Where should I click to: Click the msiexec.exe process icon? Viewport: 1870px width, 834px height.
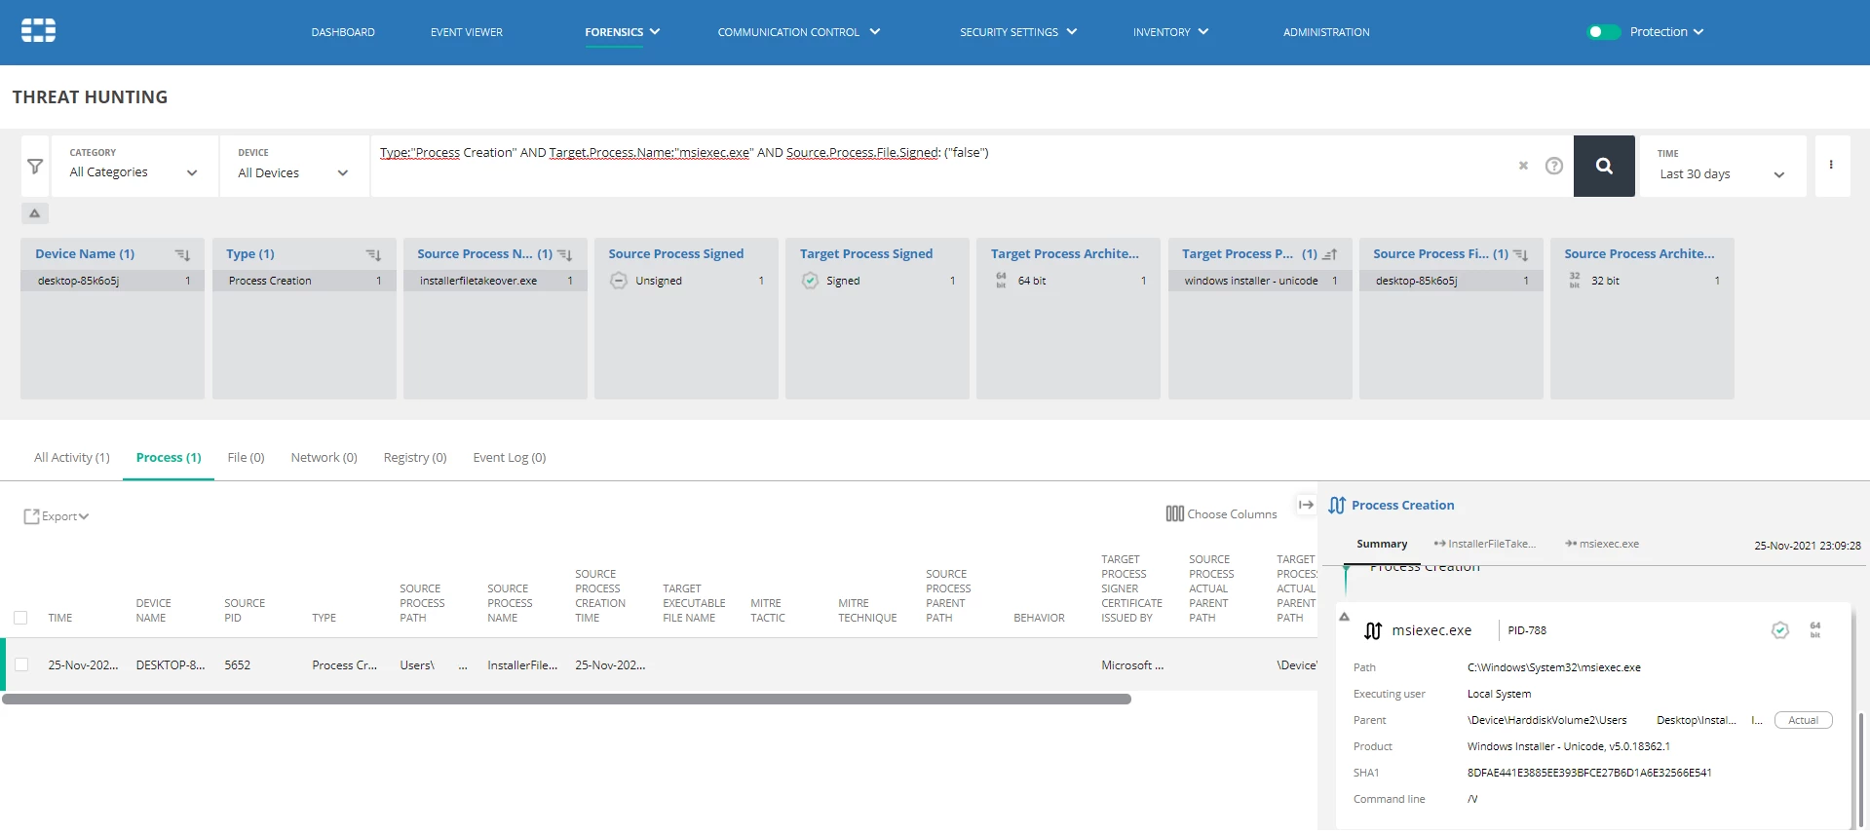[1373, 630]
